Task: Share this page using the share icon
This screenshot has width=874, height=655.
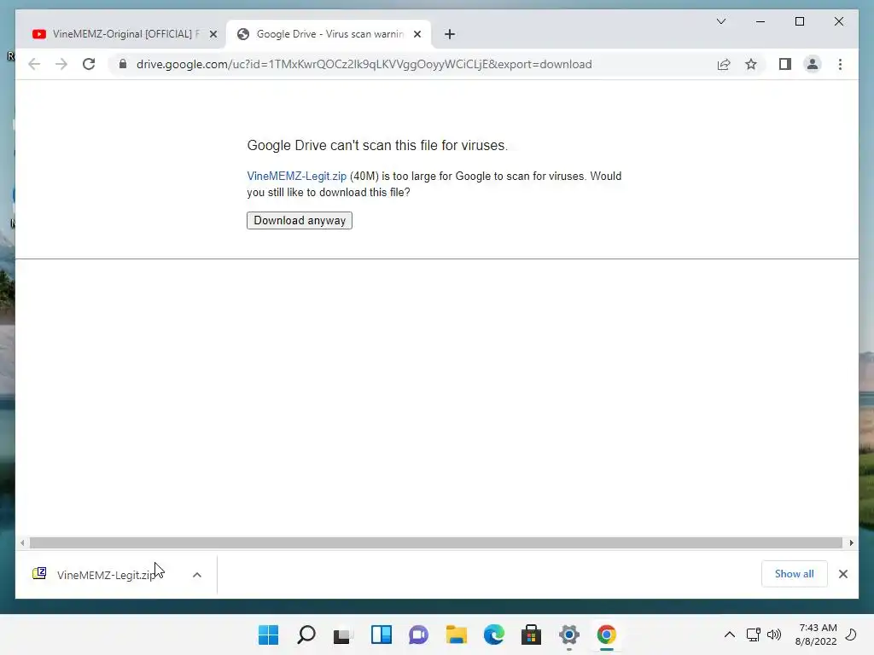Action: point(724,64)
